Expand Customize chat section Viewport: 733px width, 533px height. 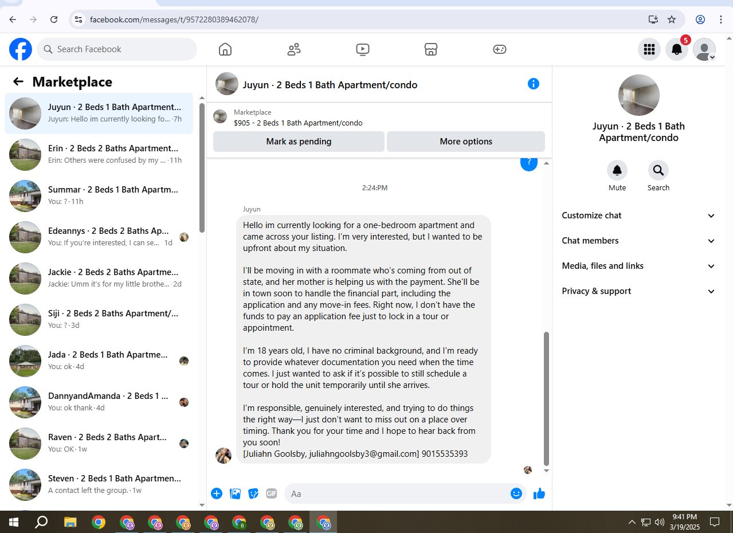coord(638,215)
